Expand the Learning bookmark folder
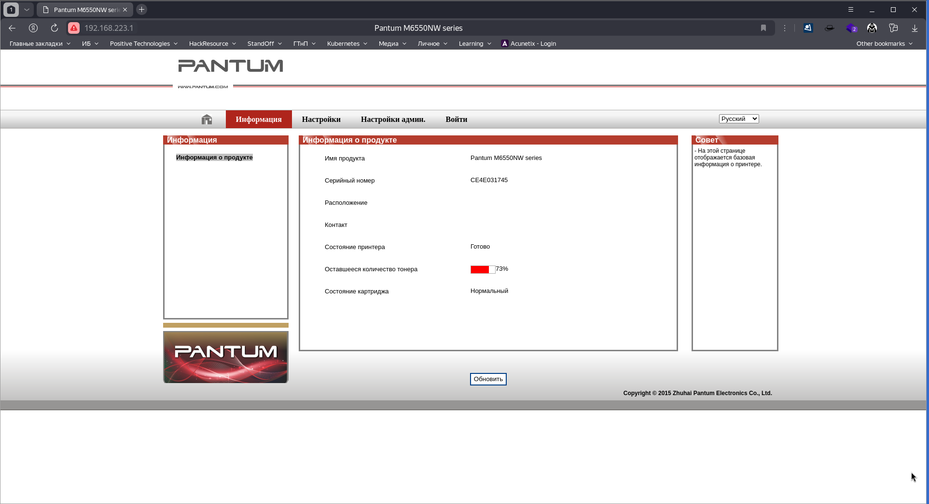 pos(475,43)
